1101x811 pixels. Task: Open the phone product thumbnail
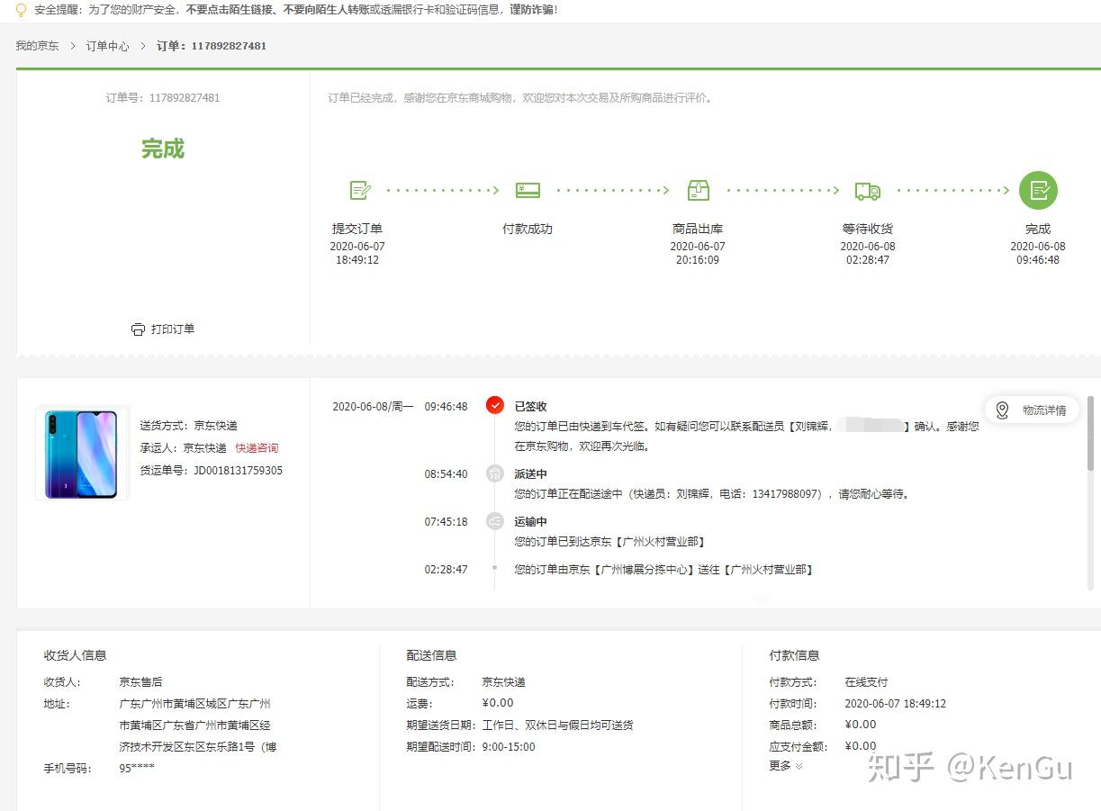82,454
